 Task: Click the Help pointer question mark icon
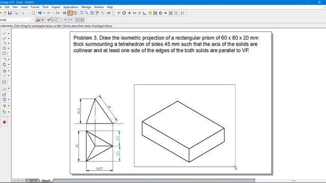coord(108,13)
